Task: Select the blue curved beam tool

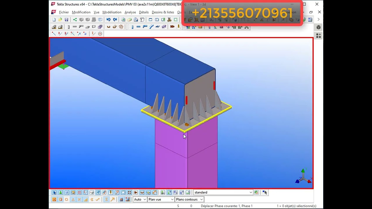Action: coord(151,27)
